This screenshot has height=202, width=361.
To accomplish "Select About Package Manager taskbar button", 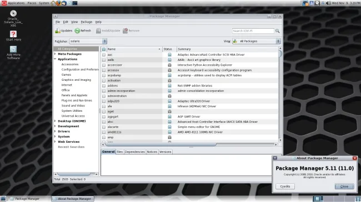I will 72,199.
